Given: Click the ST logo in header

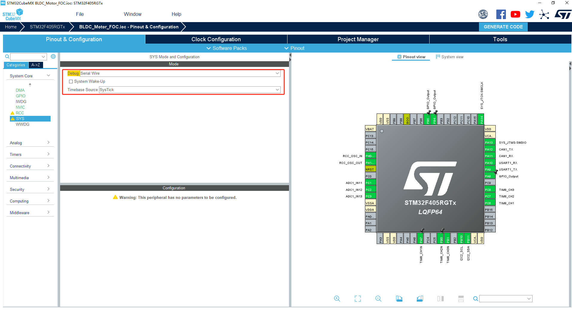Looking at the screenshot, I should 563,14.
